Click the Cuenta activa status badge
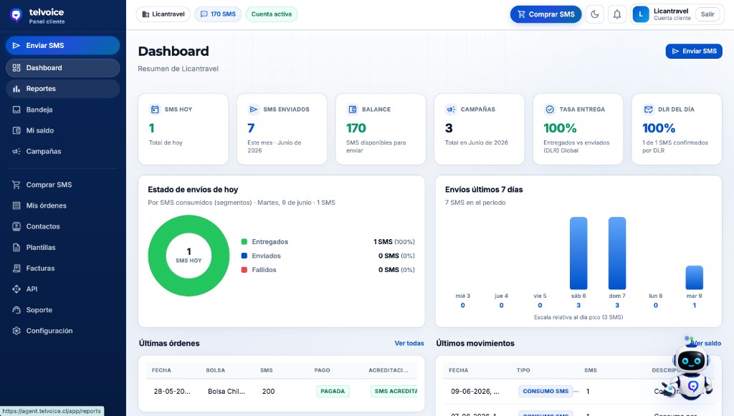 tap(272, 14)
